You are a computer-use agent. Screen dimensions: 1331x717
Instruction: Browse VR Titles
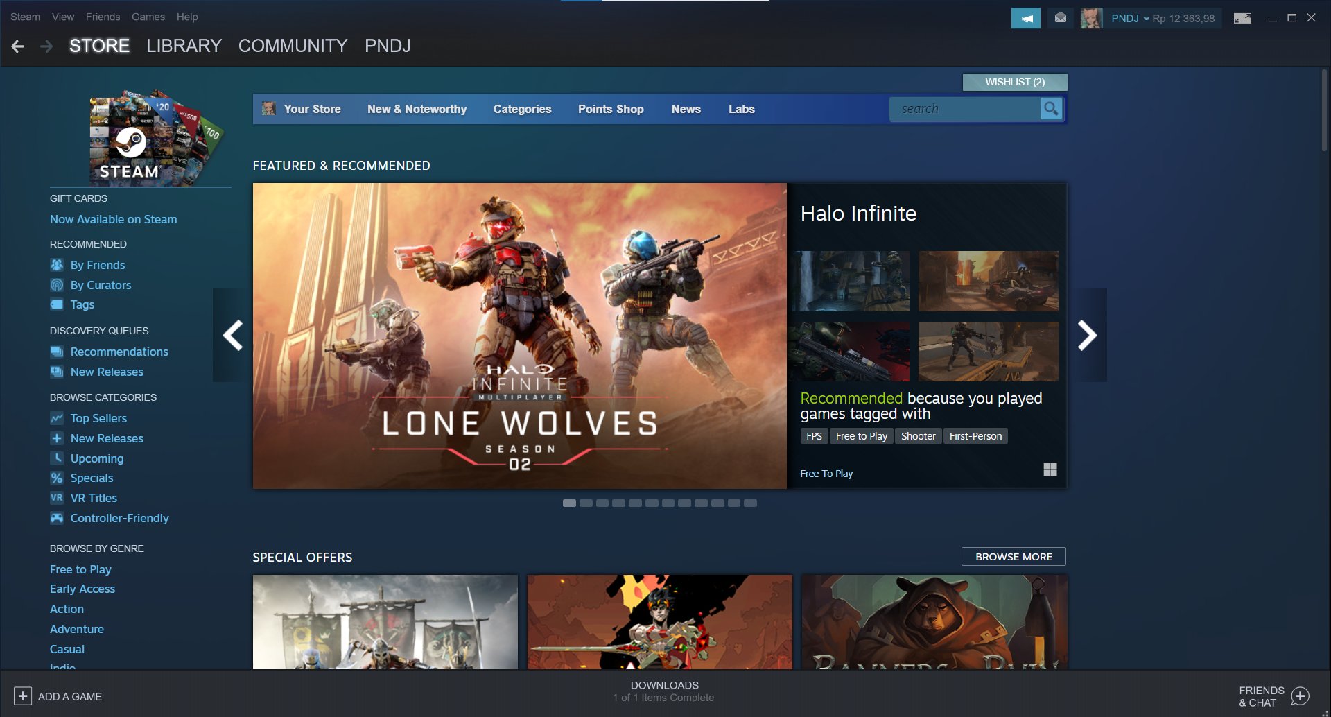click(94, 498)
